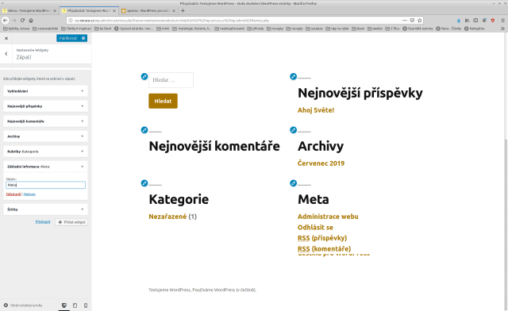The image size is (508, 311).
Task: Go back from Zápatí widgets section
Action: [6, 54]
